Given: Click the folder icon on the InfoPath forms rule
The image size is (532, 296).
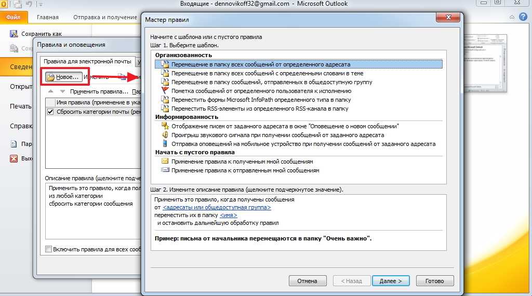Looking at the screenshot, I should pos(165,100).
